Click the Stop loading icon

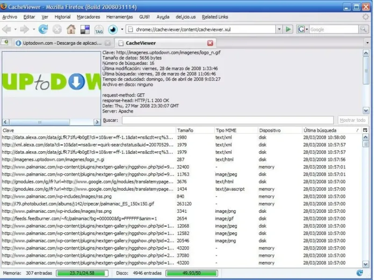(x=57, y=29)
